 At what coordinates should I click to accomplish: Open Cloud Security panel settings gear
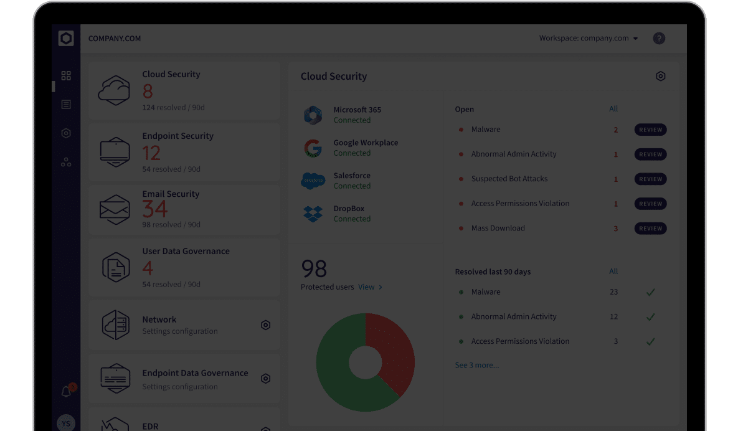661,76
